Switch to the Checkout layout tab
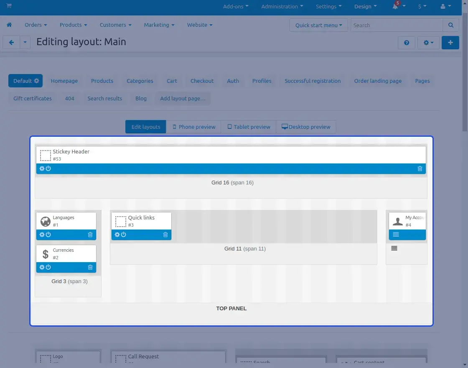 [x=202, y=81]
